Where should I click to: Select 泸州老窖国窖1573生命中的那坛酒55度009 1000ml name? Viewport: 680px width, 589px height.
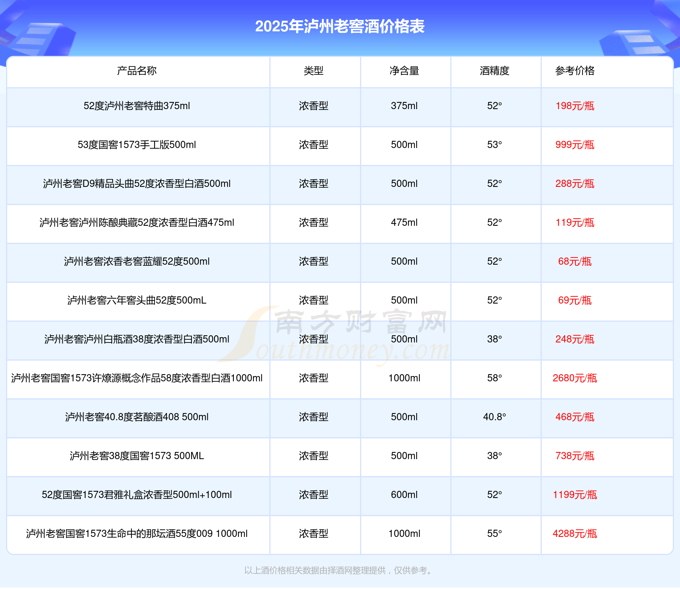pos(137,533)
